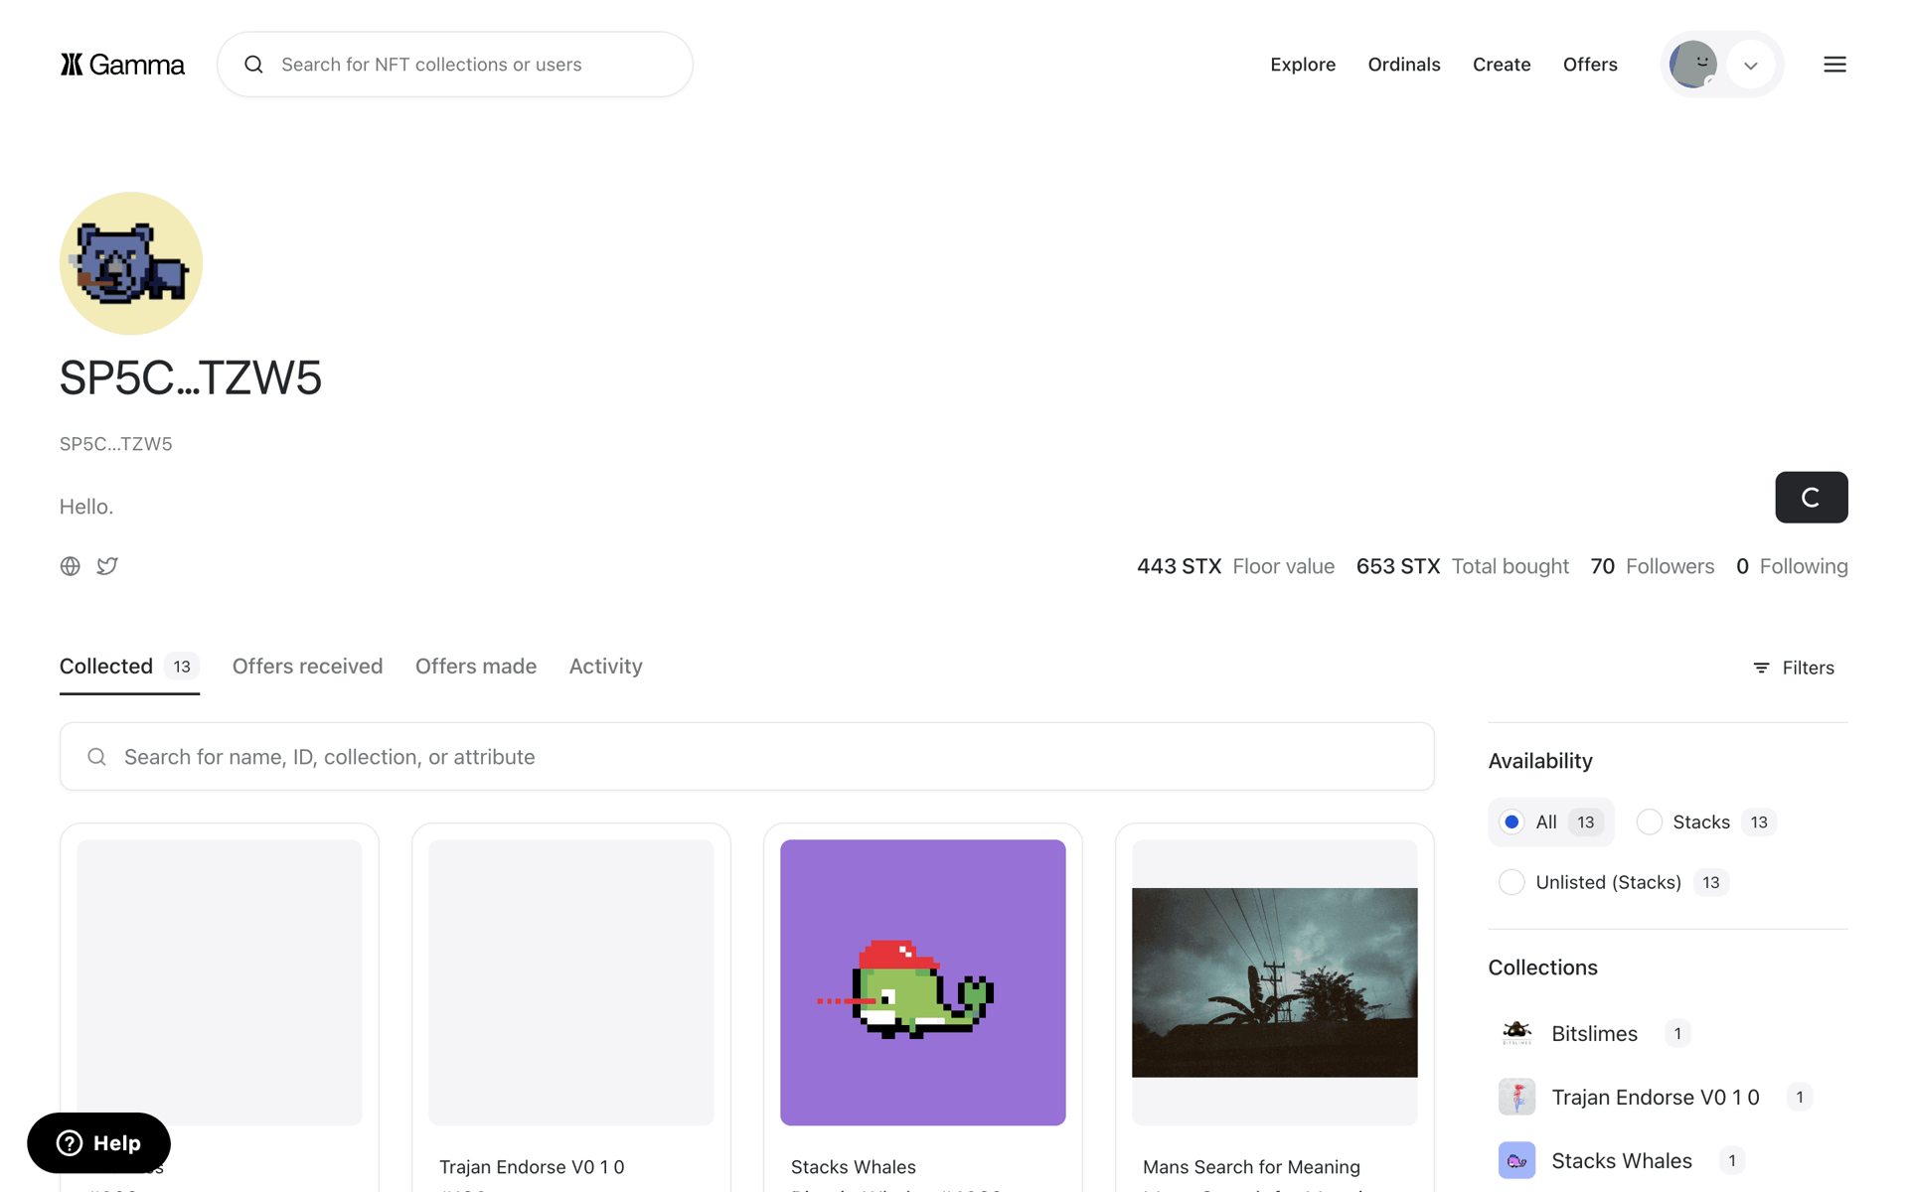Click the dark loading spinner button
Image resolution: width=1908 pixels, height=1192 pixels.
pyautogui.click(x=1811, y=498)
